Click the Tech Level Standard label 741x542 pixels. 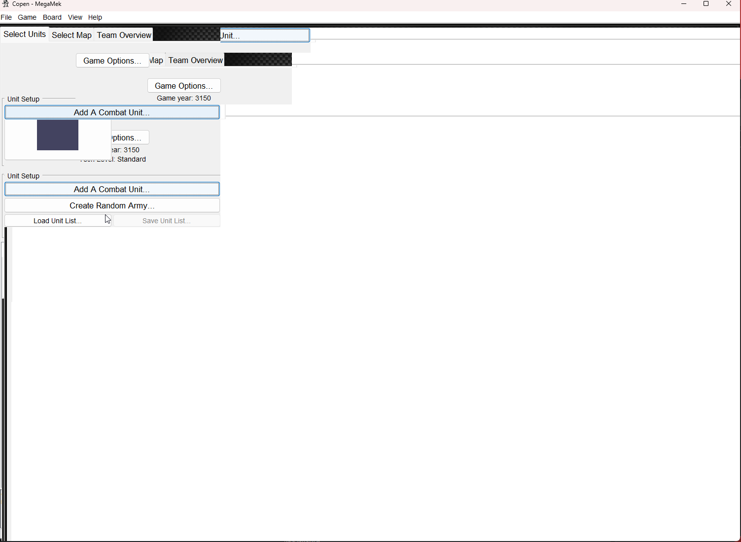pos(113,159)
